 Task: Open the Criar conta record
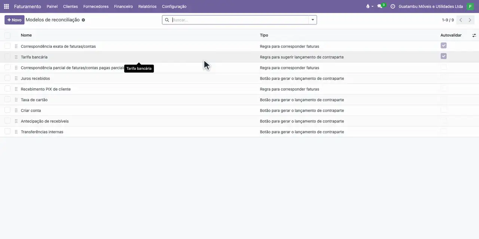[x=31, y=111]
